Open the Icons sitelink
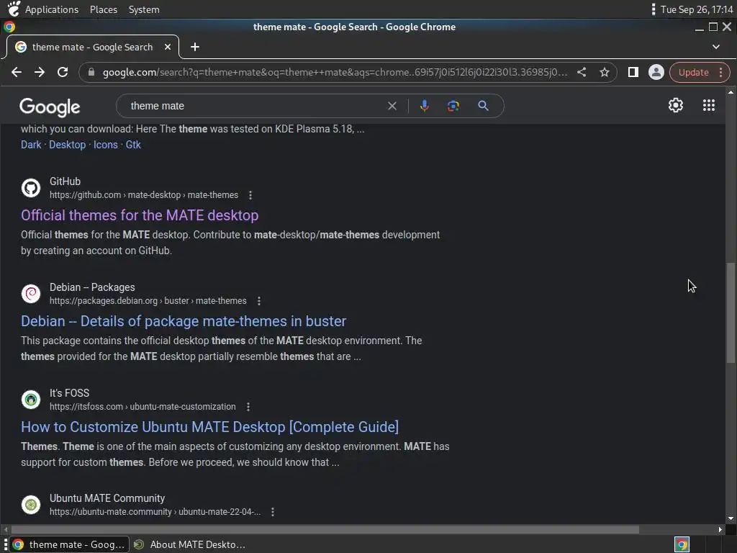The width and height of the screenshot is (737, 553). [105, 145]
